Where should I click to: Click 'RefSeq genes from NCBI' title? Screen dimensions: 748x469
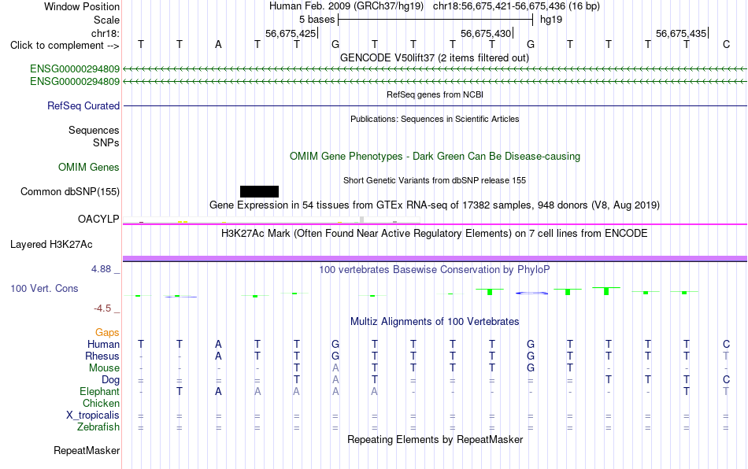coord(435,94)
